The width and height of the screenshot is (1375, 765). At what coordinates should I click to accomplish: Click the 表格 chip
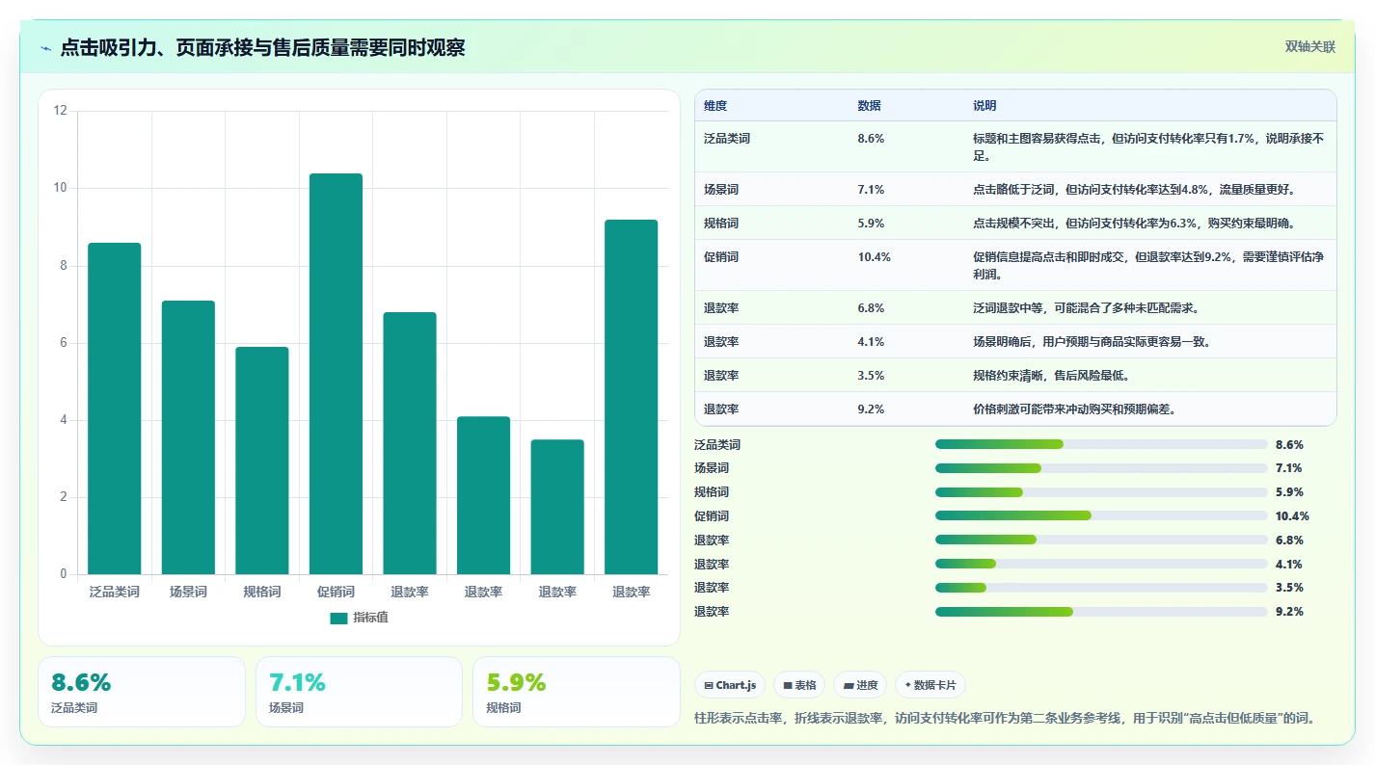(x=799, y=685)
